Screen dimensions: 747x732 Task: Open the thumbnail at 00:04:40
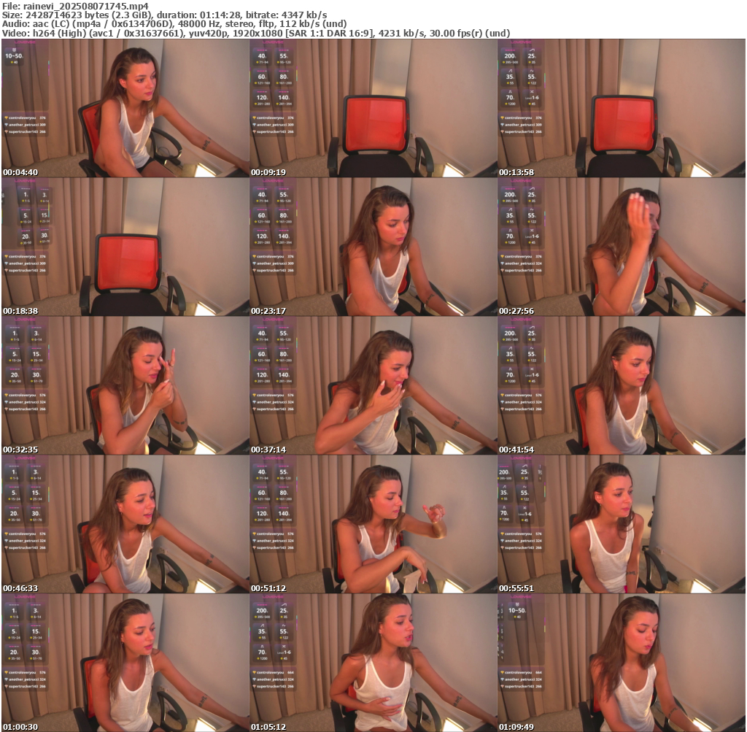(x=125, y=108)
